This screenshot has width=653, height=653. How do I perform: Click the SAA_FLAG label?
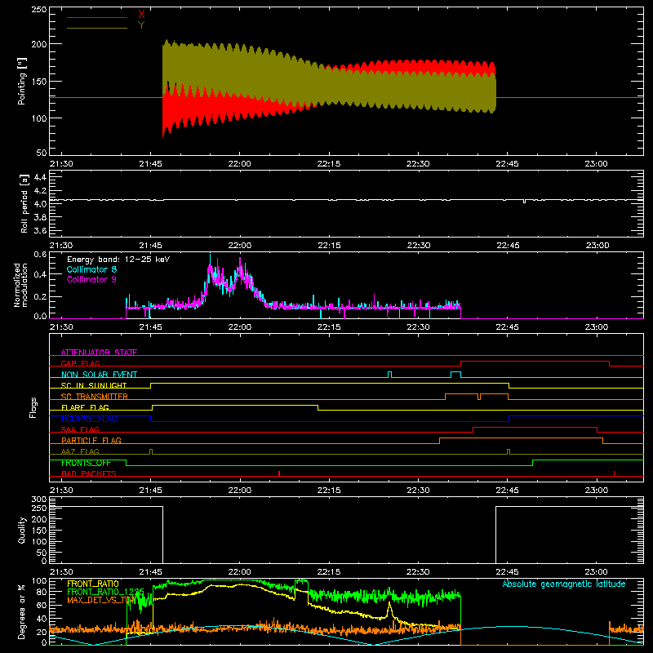(80, 429)
